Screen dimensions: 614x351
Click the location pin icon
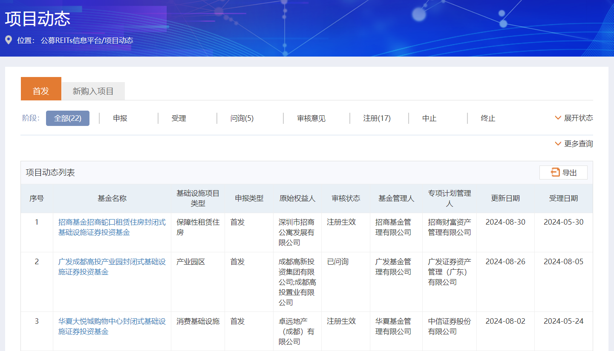(9, 40)
